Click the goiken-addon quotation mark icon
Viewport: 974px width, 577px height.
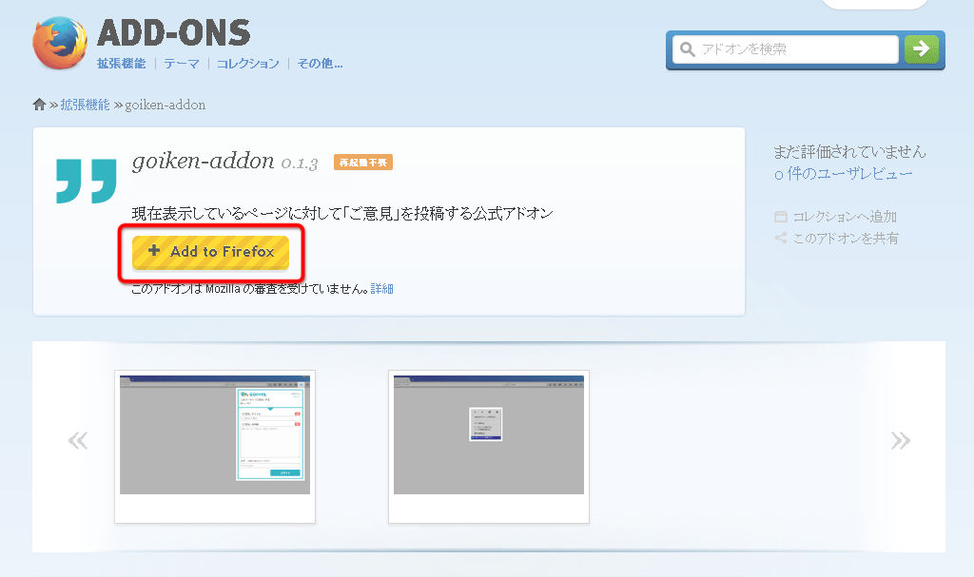(x=87, y=181)
